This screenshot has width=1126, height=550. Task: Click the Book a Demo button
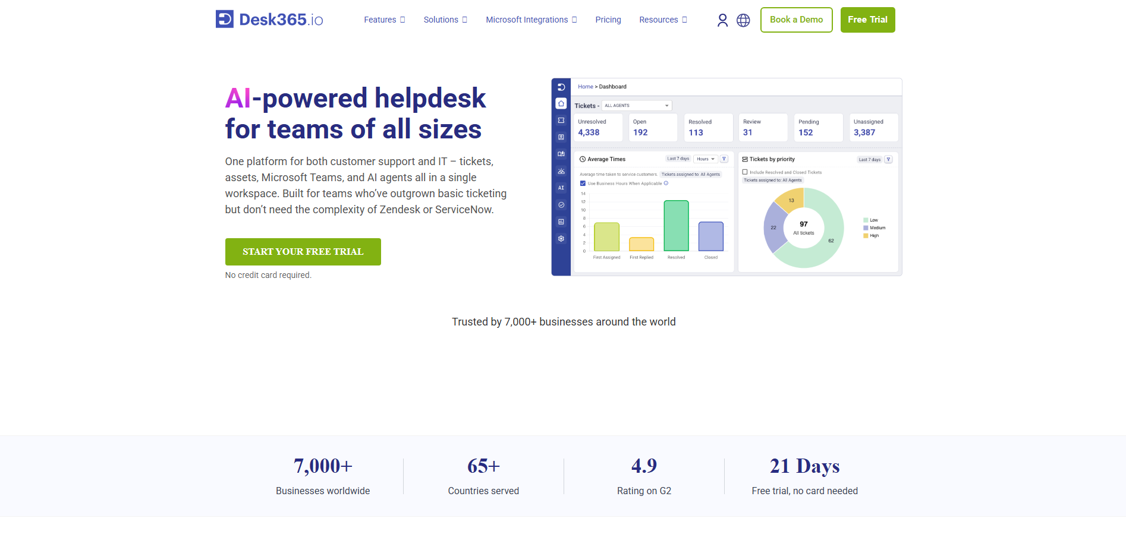click(x=797, y=20)
